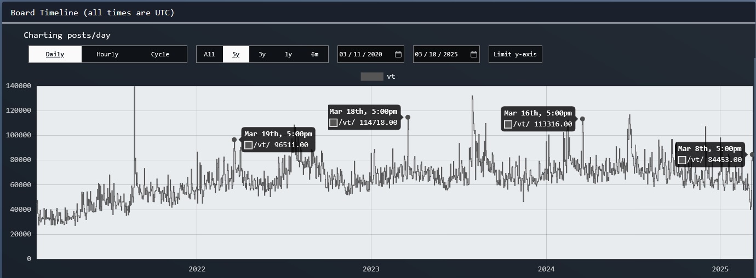Open the start date calendar picker icon
Viewport: 756px width, 278px height.
tap(398, 54)
